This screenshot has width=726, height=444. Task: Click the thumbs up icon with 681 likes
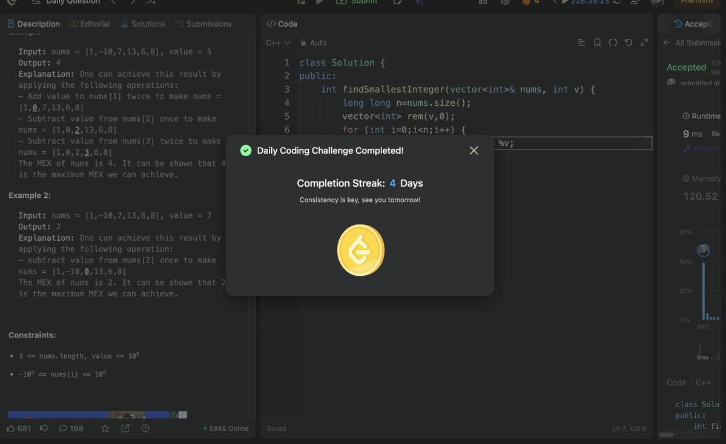[19, 428]
